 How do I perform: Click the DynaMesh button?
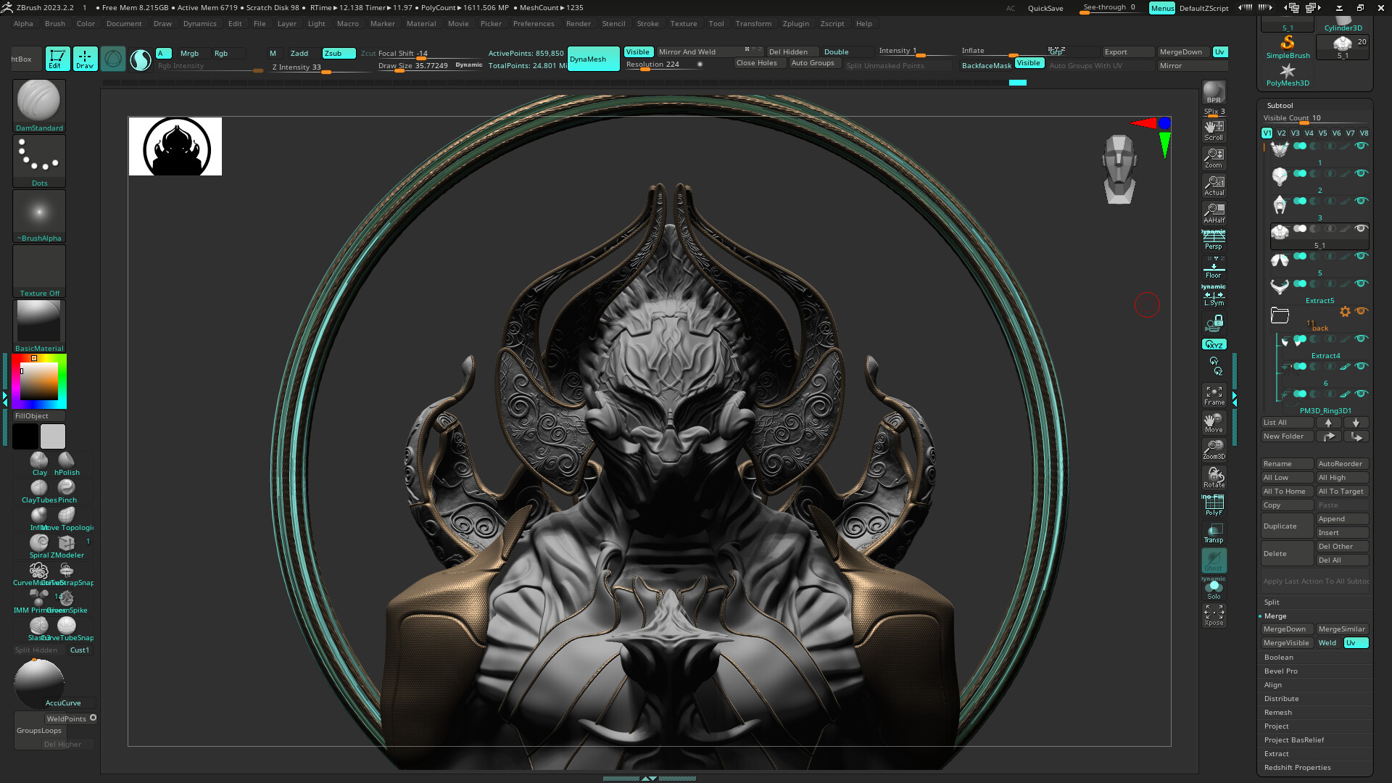click(x=592, y=59)
